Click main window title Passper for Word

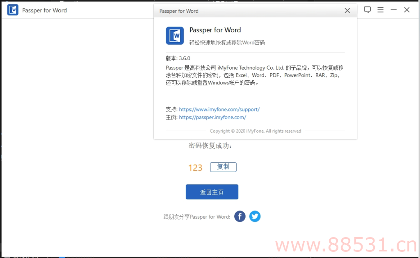pos(44,10)
